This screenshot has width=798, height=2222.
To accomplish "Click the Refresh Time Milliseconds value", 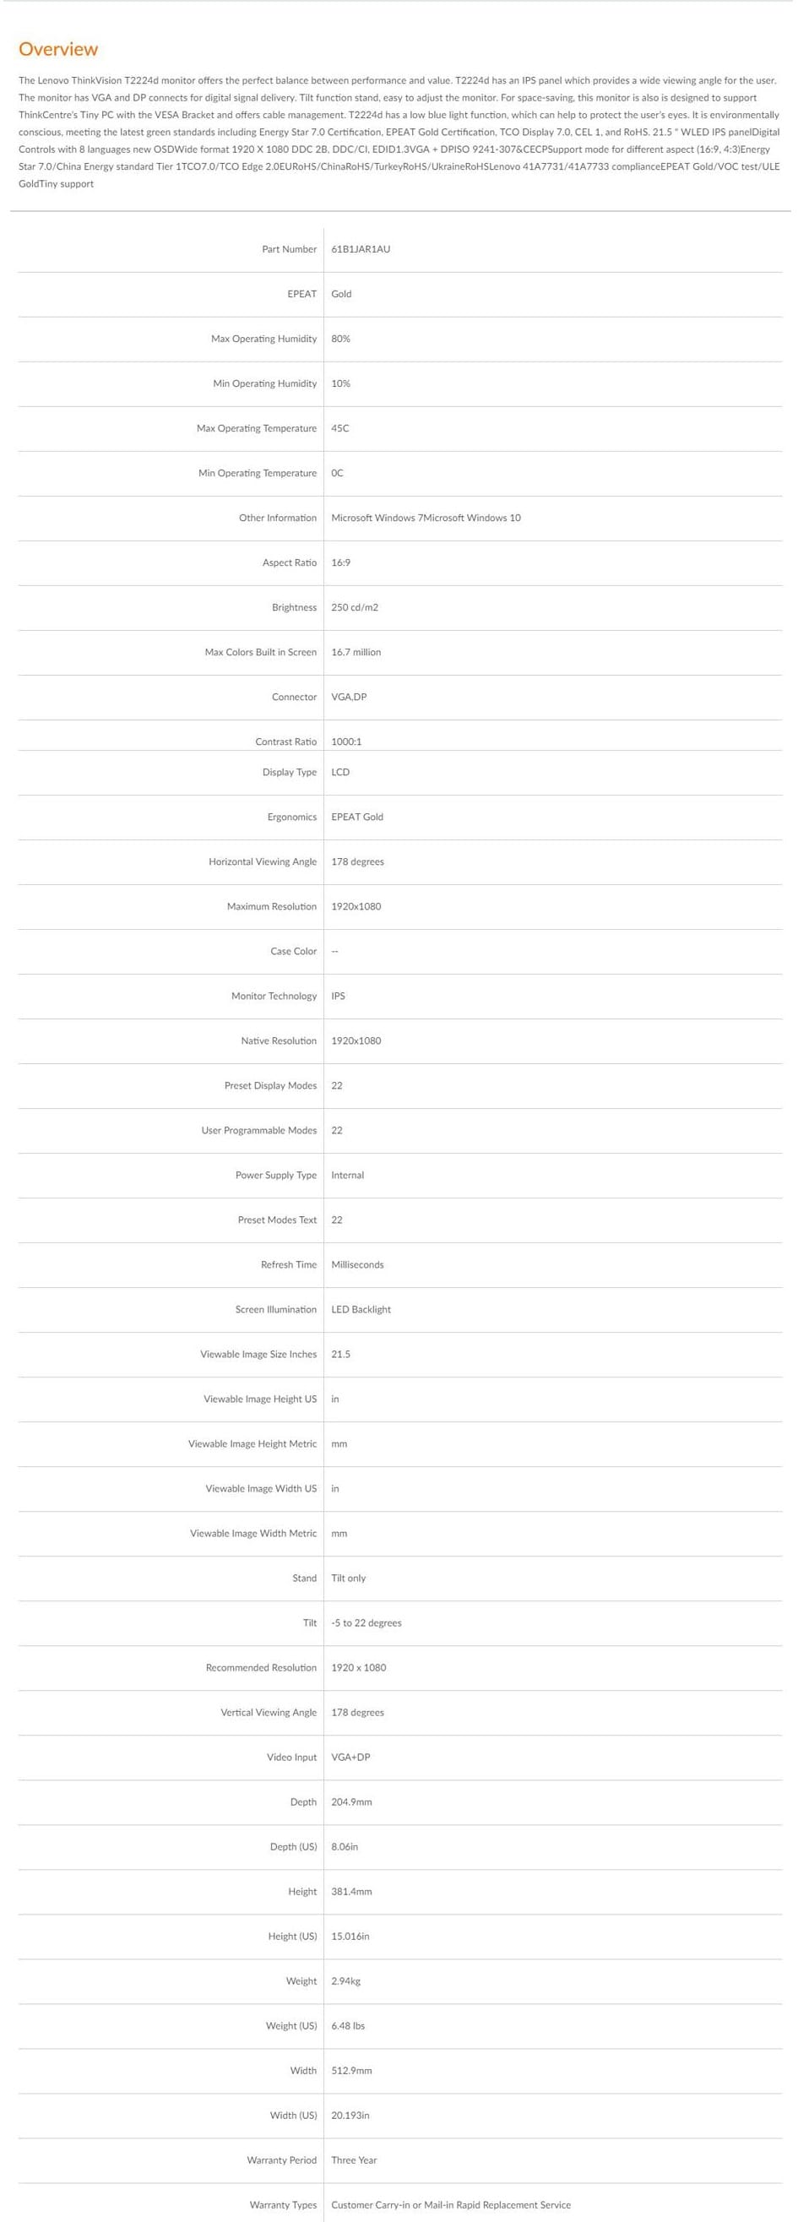I will coord(358,1264).
